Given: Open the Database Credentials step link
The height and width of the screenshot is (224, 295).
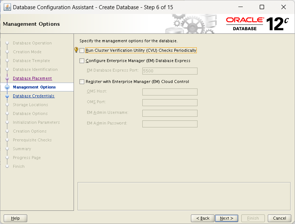Looking at the screenshot, I should point(34,96).
